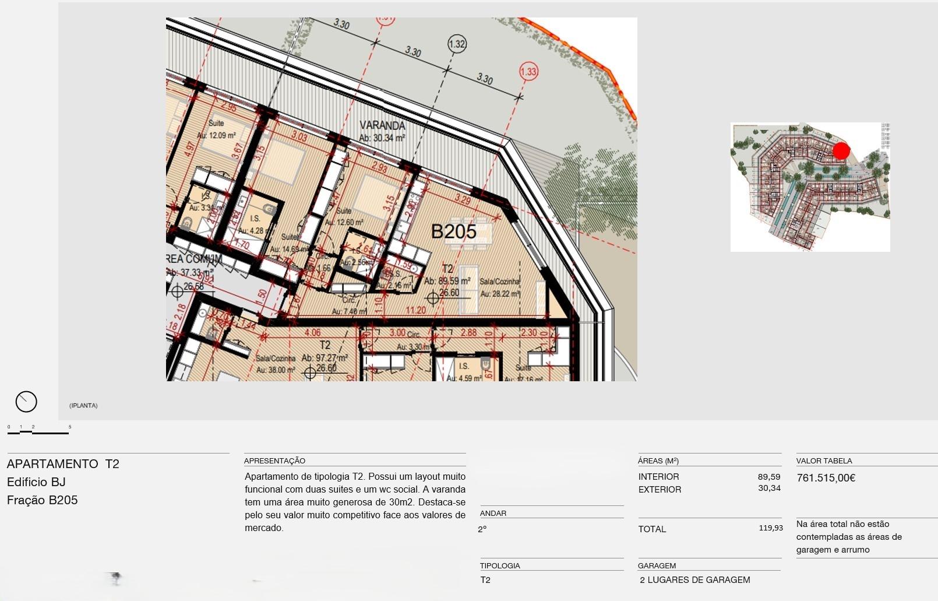Select the TOTAL area value 119,93

click(x=770, y=528)
